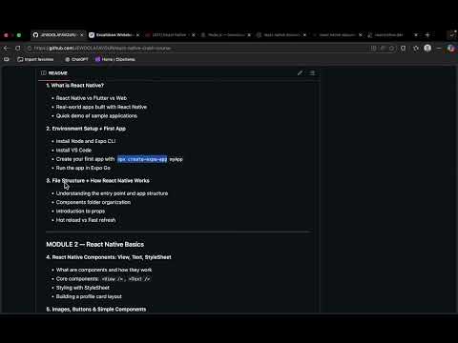Screen dimensions: 458x343
Task: Reload the current GitHub page
Action: pos(18,49)
